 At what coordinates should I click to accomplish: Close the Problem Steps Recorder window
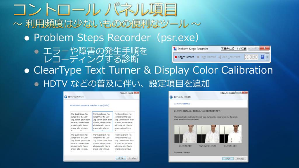click(x=265, y=48)
